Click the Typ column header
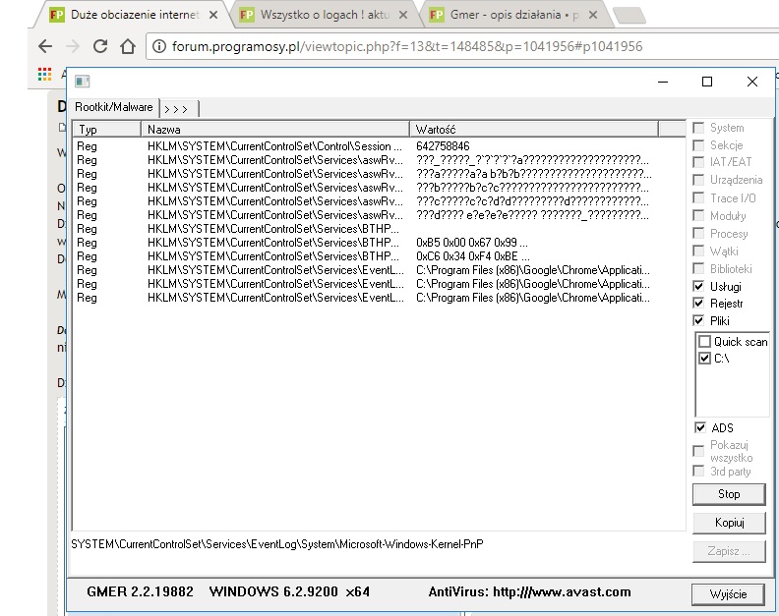 108,129
